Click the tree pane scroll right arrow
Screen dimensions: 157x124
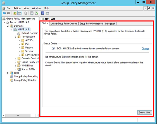pos(37,116)
